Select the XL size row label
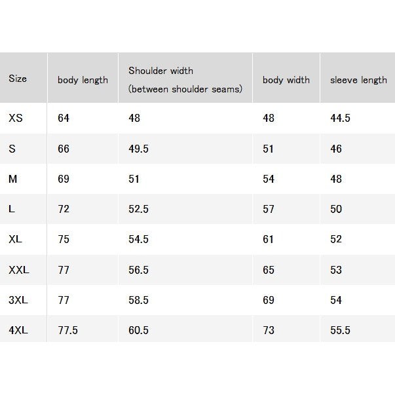This screenshot has width=395, height=395. [15, 239]
